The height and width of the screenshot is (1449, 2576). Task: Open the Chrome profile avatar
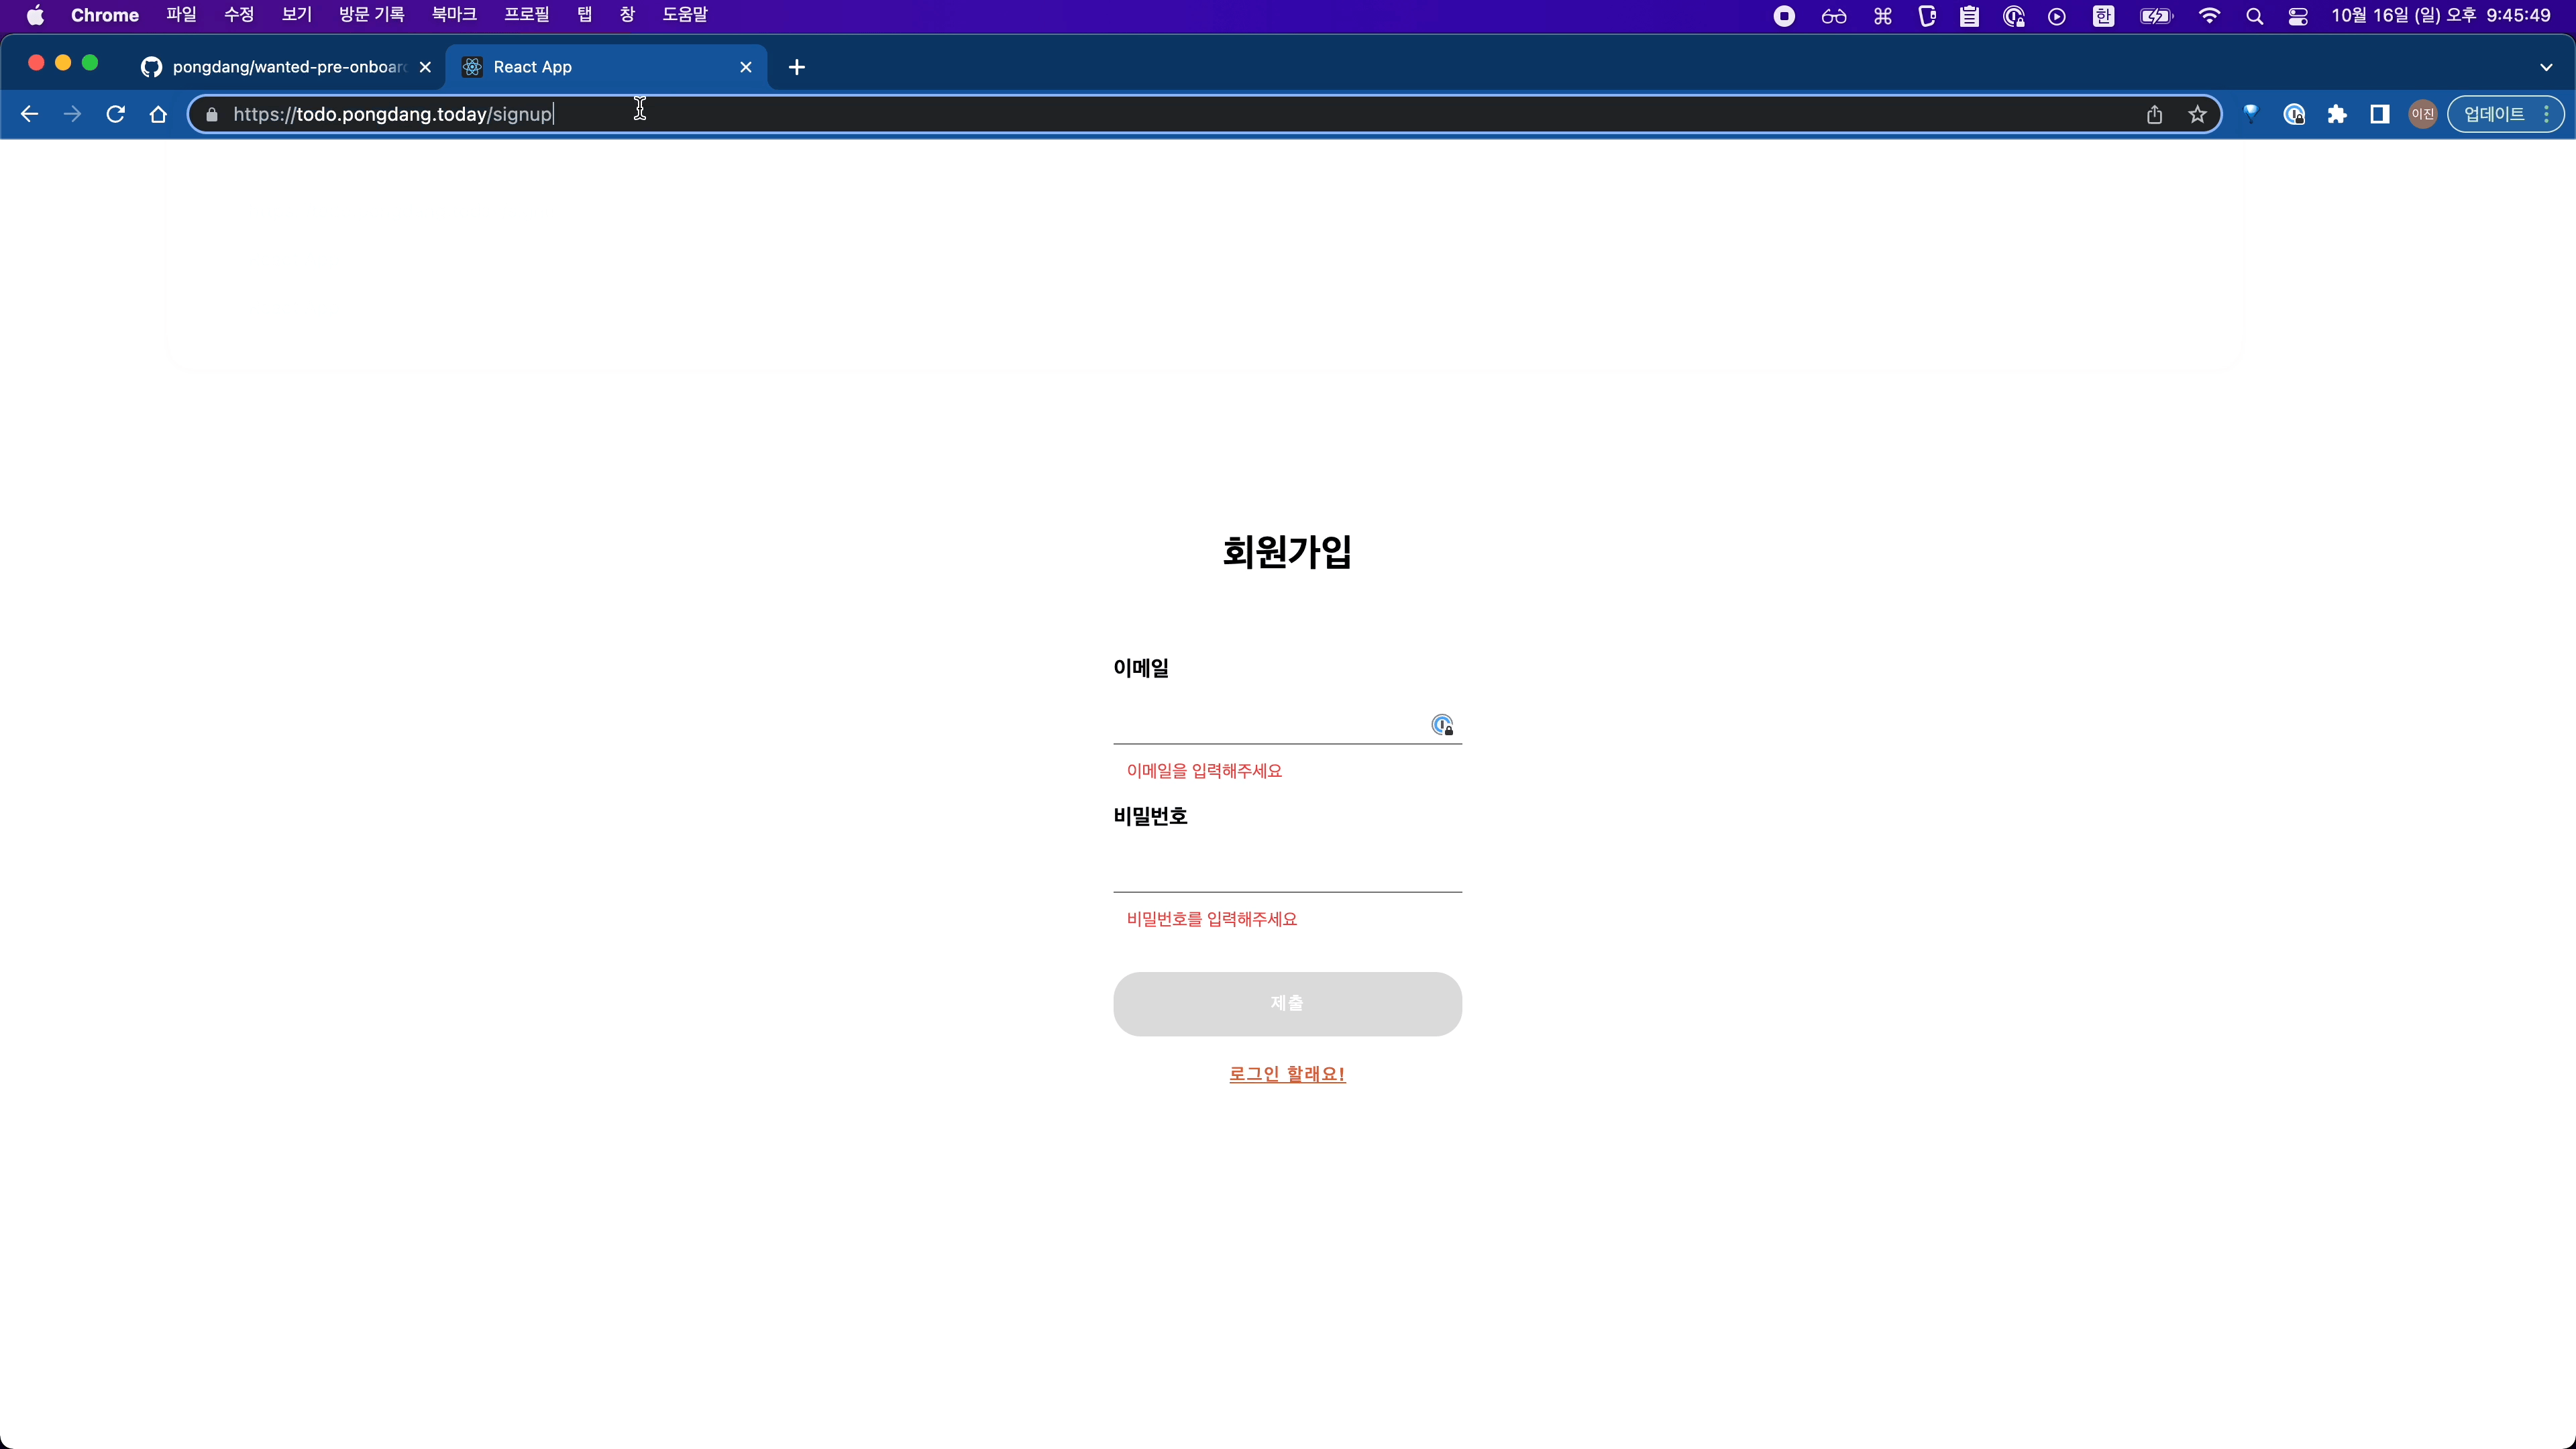tap(2422, 114)
